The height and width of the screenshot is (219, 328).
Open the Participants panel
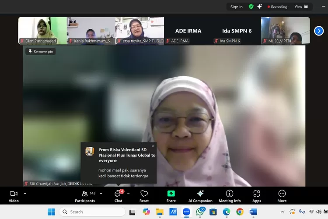(x=85, y=196)
